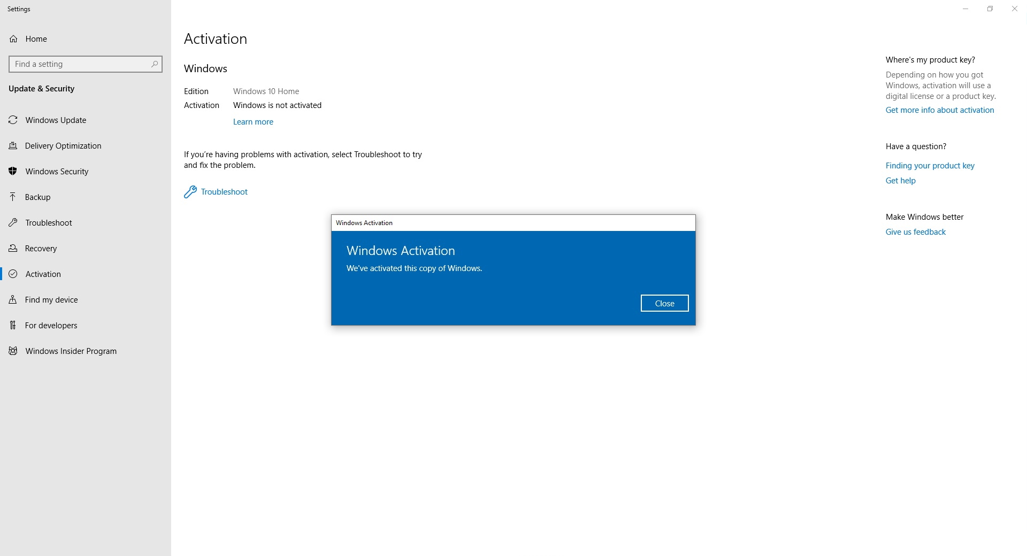The image size is (1027, 556).
Task: Click Give us feedback link
Action: click(916, 232)
